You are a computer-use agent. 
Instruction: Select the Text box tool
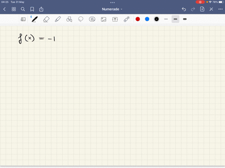point(115,19)
